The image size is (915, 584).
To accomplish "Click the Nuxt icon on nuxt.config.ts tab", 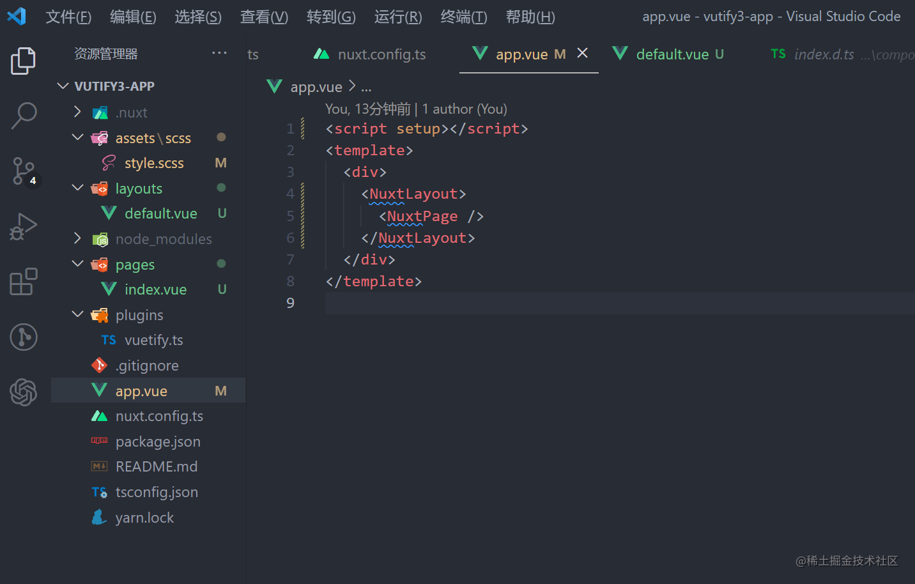I will click(x=321, y=54).
